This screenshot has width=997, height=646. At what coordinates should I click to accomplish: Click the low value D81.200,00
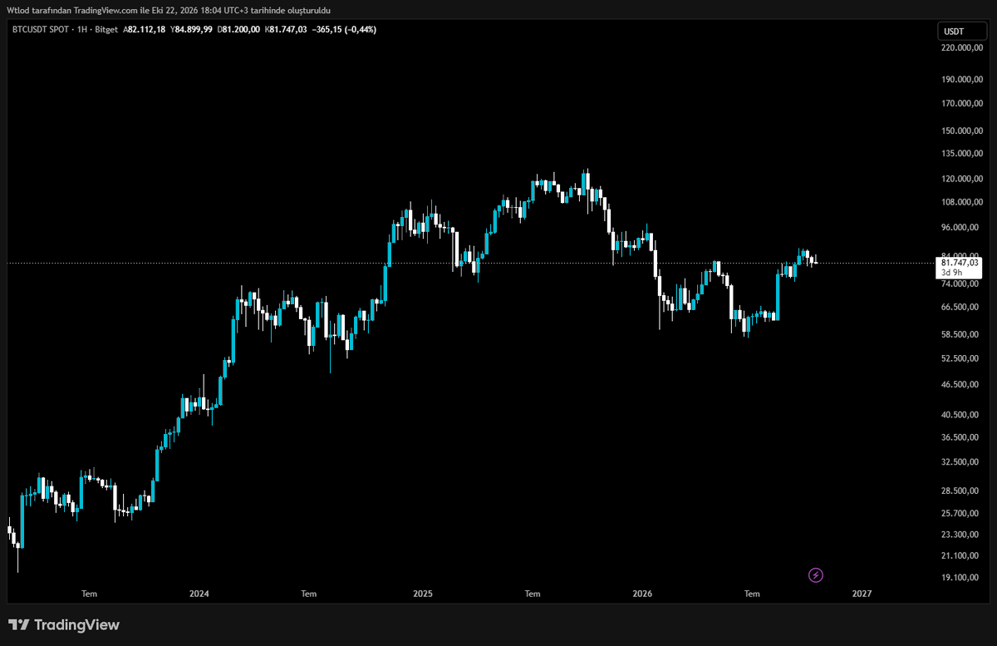pyautogui.click(x=239, y=29)
